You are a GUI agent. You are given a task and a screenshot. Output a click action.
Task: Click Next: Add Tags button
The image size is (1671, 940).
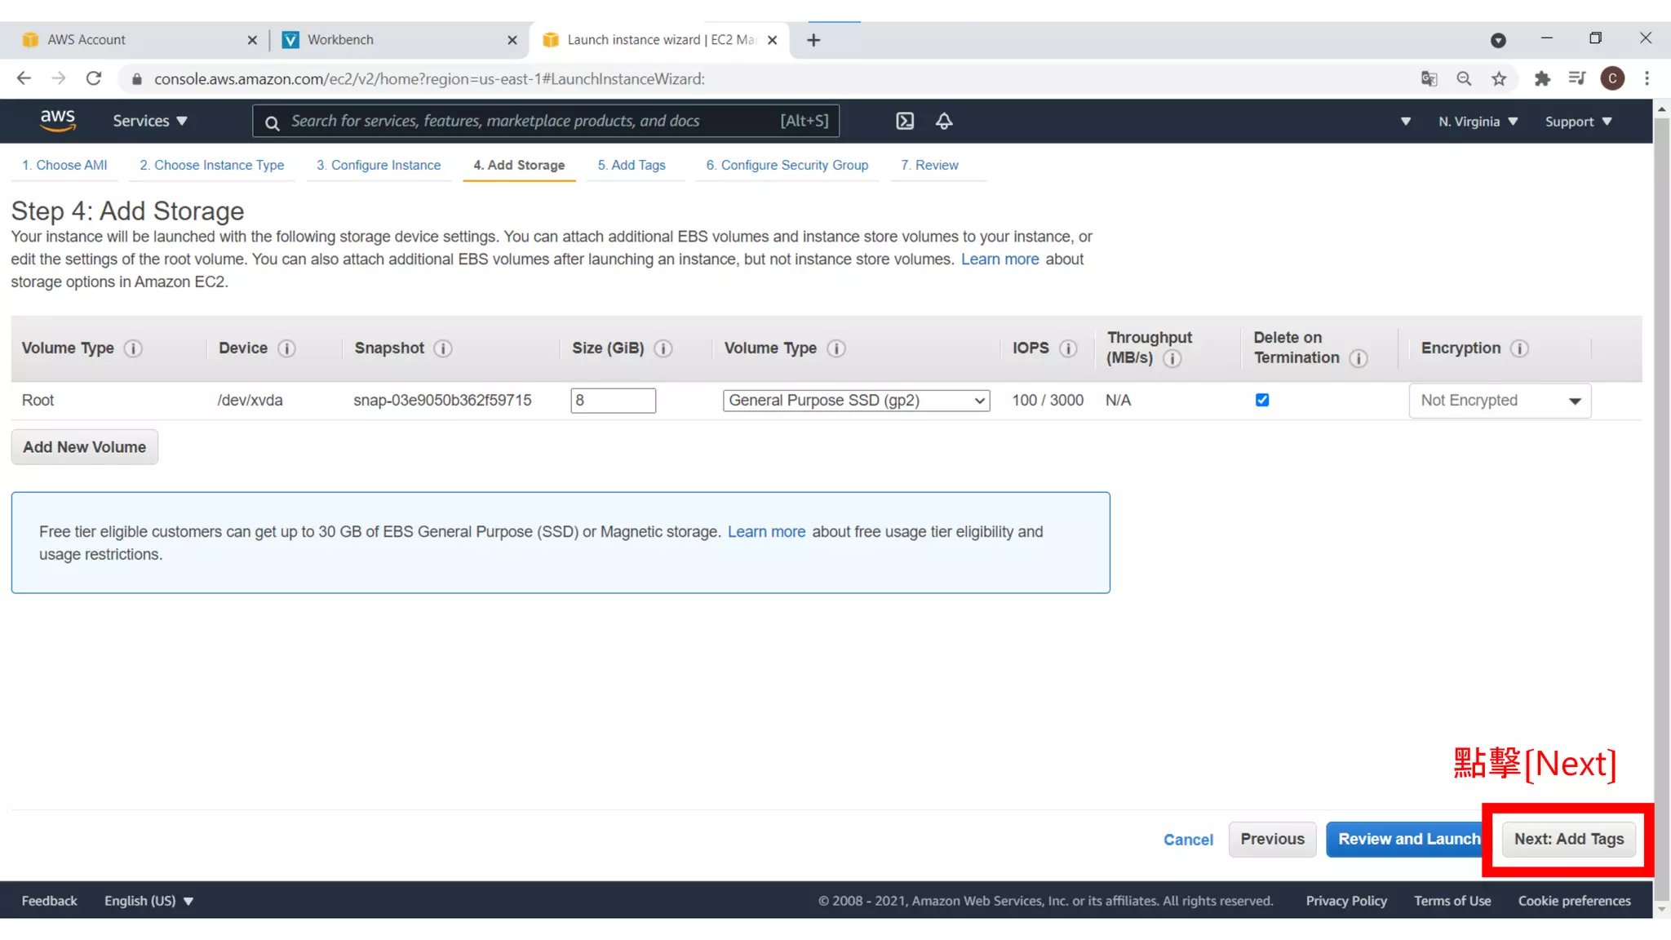1568,839
